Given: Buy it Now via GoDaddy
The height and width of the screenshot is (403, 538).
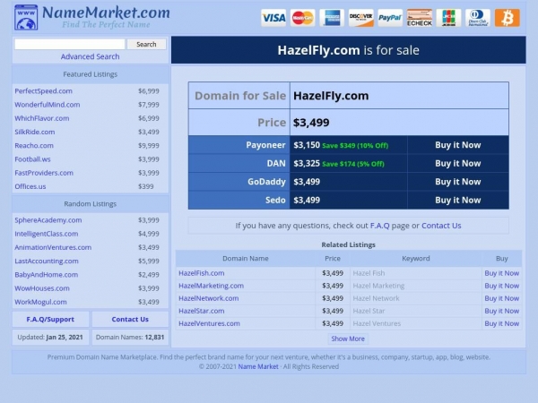Looking at the screenshot, I should tap(457, 182).
